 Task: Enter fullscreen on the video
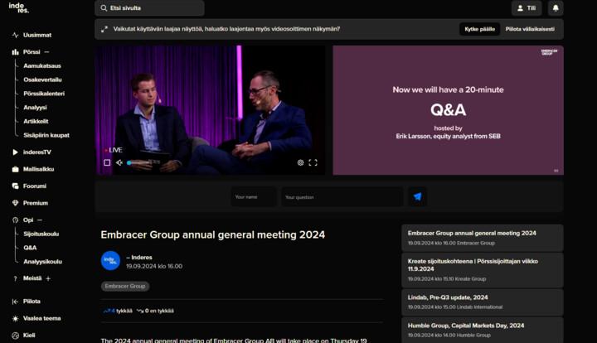313,162
